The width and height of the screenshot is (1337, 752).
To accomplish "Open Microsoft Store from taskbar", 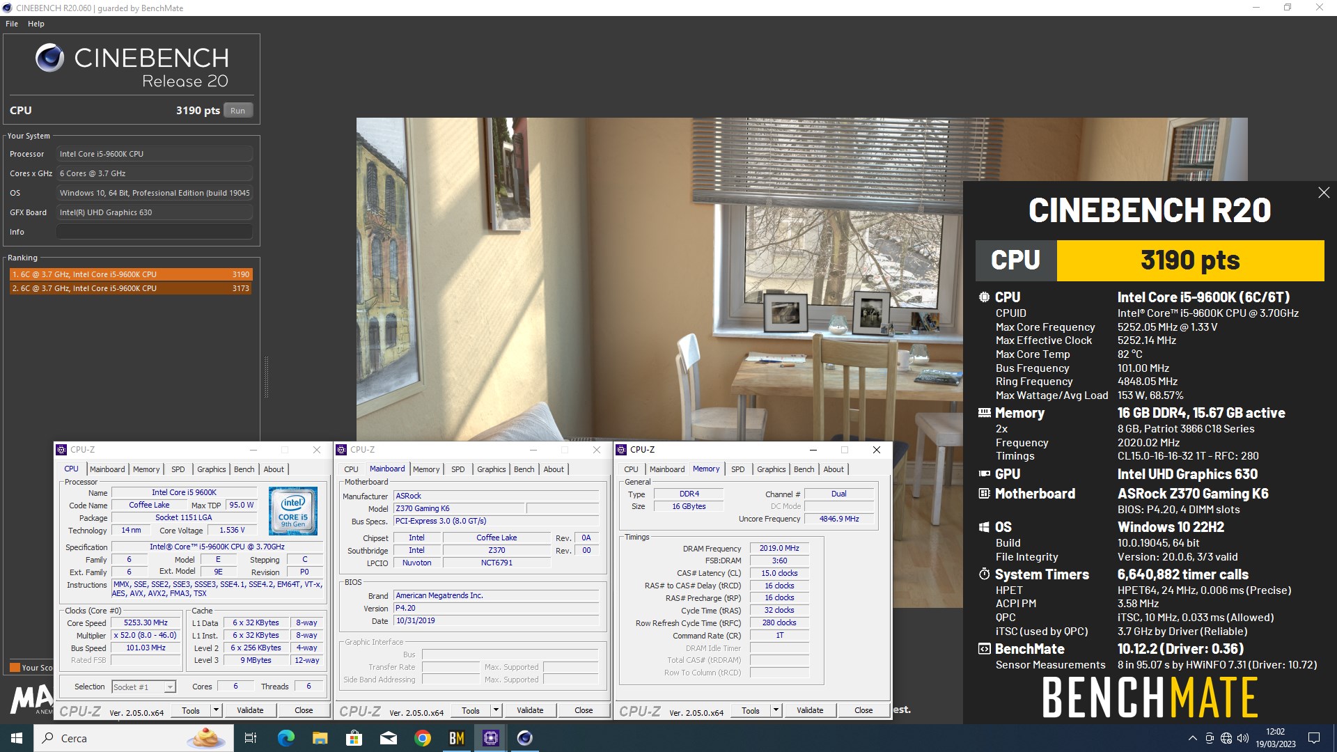I will pos(354,738).
